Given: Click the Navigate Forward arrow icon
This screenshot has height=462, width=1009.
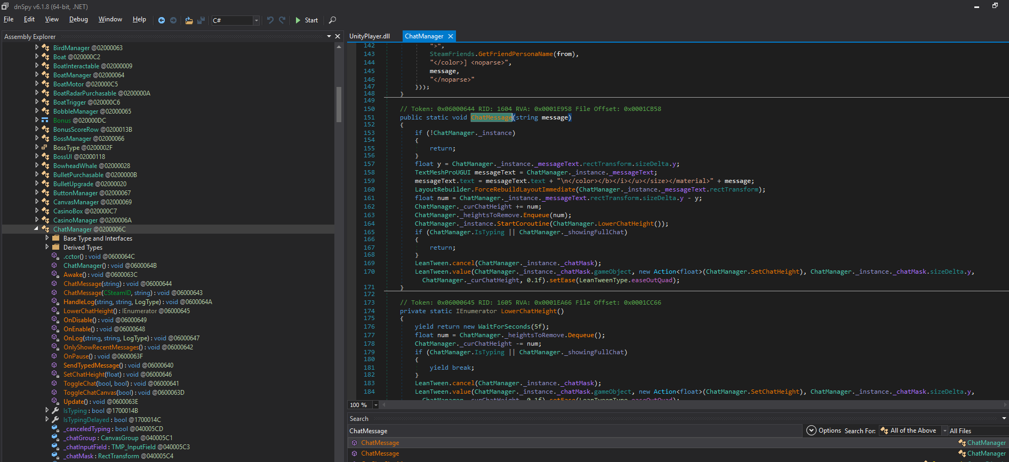Looking at the screenshot, I should click(x=173, y=20).
